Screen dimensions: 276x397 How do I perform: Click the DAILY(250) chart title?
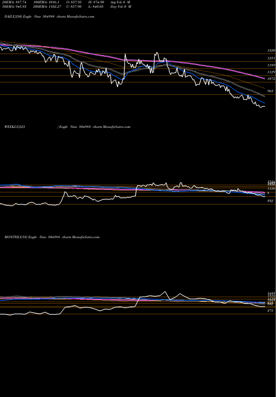49,17
